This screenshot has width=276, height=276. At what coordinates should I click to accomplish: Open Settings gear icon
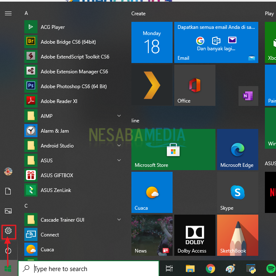point(8,231)
